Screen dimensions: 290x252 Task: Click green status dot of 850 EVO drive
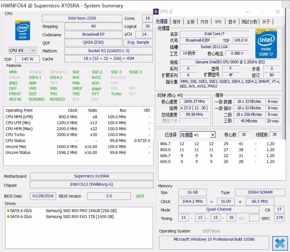click(8, 217)
